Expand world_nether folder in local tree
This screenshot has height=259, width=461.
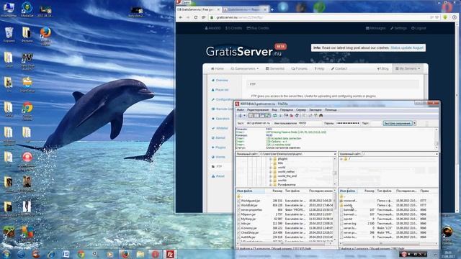(x=270, y=172)
